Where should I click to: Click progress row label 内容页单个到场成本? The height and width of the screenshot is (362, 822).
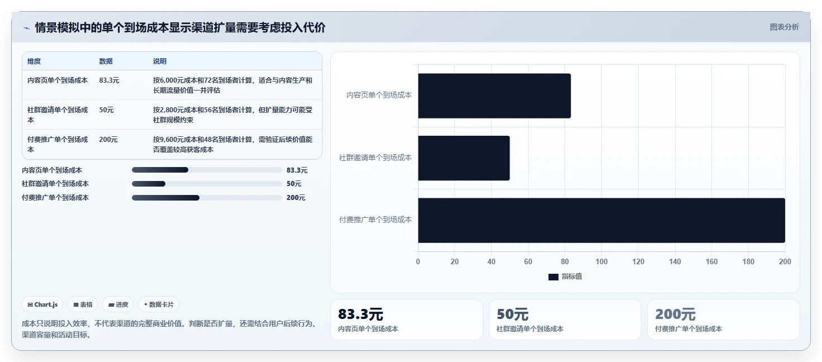click(52, 170)
